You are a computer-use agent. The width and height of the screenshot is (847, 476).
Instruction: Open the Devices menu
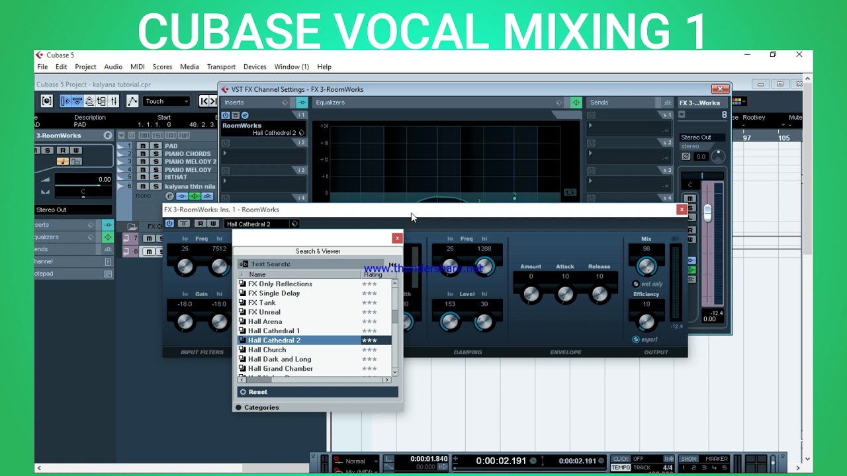(x=255, y=67)
